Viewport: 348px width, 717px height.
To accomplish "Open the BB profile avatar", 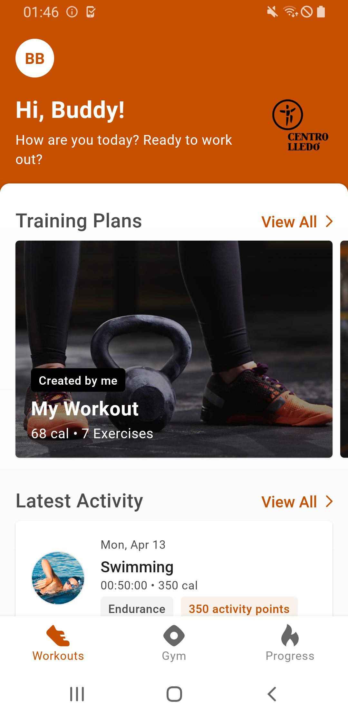I will pyautogui.click(x=35, y=58).
